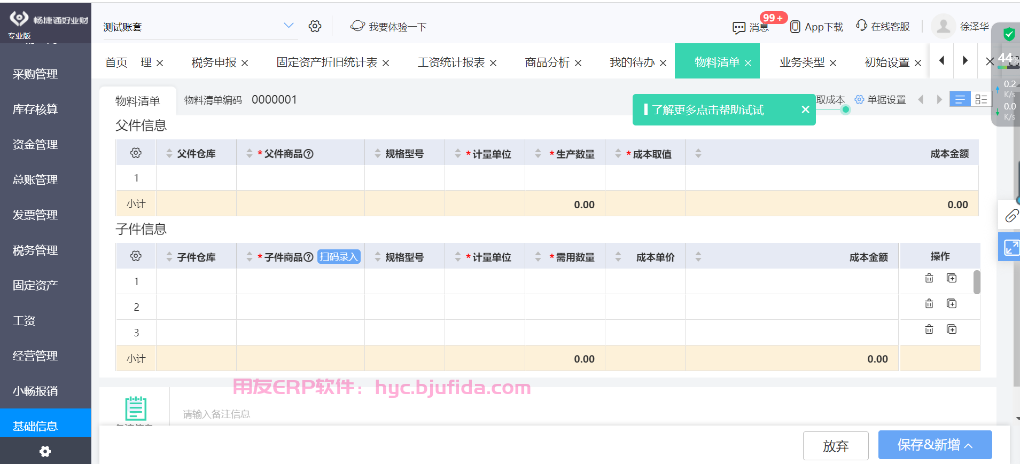Screen dimensions: 1020x464
Task: Open 父件信息 table column settings gear
Action: tap(136, 153)
